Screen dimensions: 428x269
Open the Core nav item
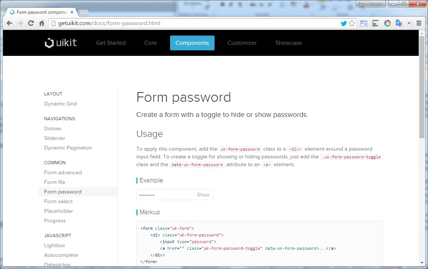(x=151, y=43)
